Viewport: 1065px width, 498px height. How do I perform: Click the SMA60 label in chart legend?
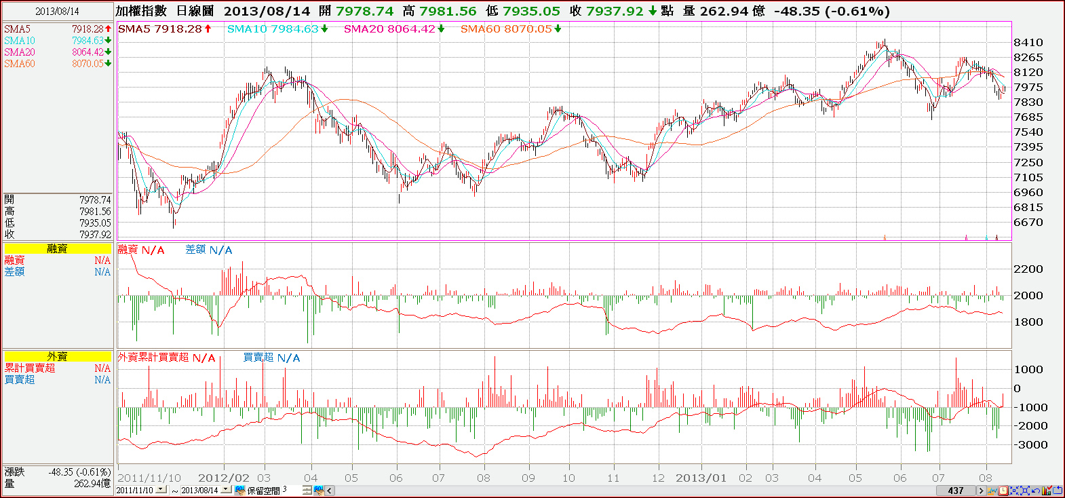pos(480,28)
